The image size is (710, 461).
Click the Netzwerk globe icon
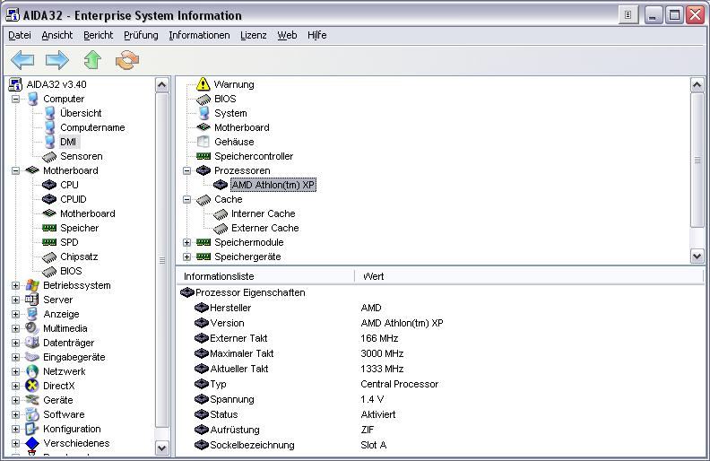32,371
